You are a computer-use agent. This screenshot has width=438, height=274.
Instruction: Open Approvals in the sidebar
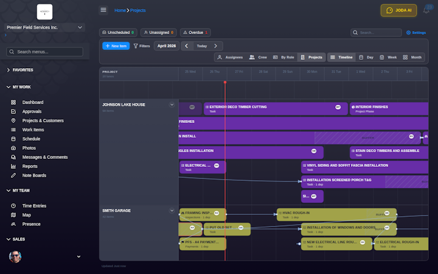pyautogui.click(x=32, y=111)
